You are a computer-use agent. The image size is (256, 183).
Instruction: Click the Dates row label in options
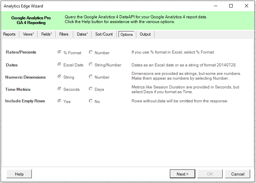click(x=12, y=65)
